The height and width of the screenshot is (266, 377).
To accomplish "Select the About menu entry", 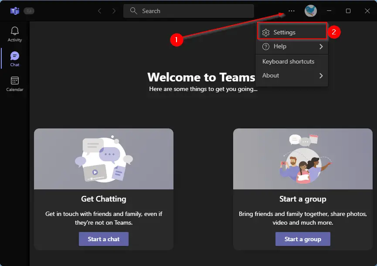I will click(x=292, y=76).
